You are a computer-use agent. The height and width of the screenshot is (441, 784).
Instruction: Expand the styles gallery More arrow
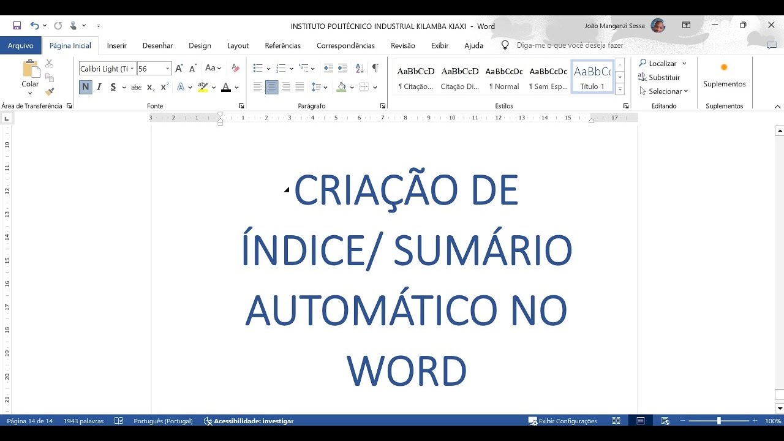[x=620, y=89]
